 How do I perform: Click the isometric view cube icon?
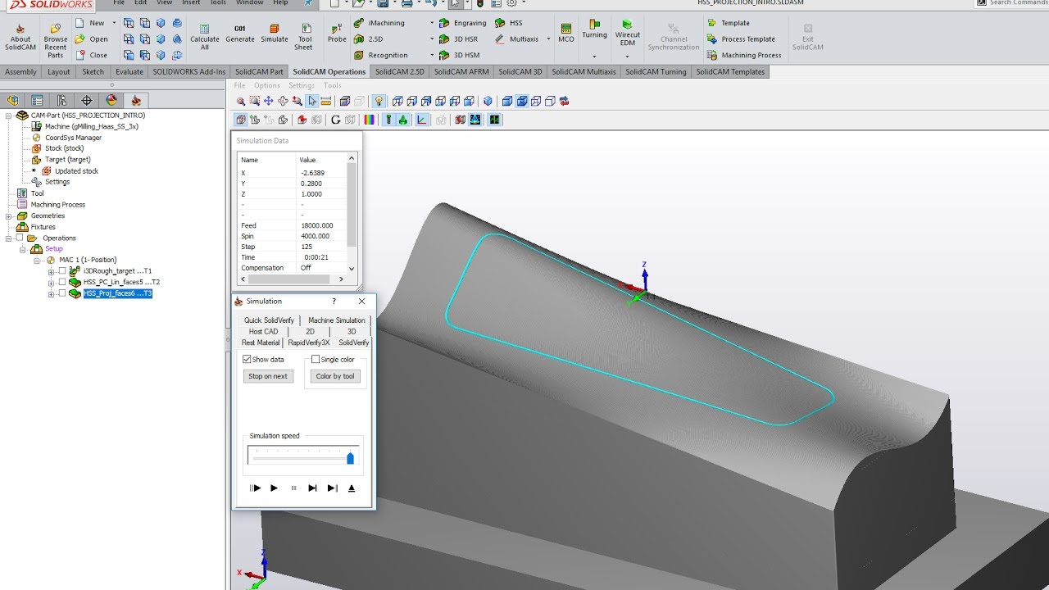(488, 101)
